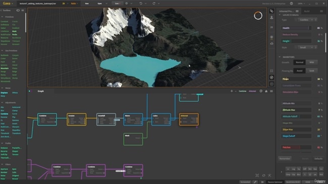Adjust the Slope Falloff slider
The height and width of the screenshot is (184, 328).
296,136
